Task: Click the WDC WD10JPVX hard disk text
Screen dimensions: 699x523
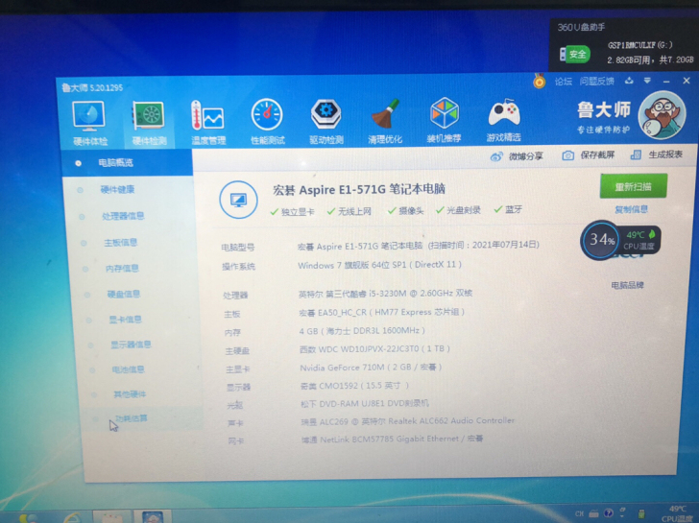Action: pyautogui.click(x=374, y=348)
